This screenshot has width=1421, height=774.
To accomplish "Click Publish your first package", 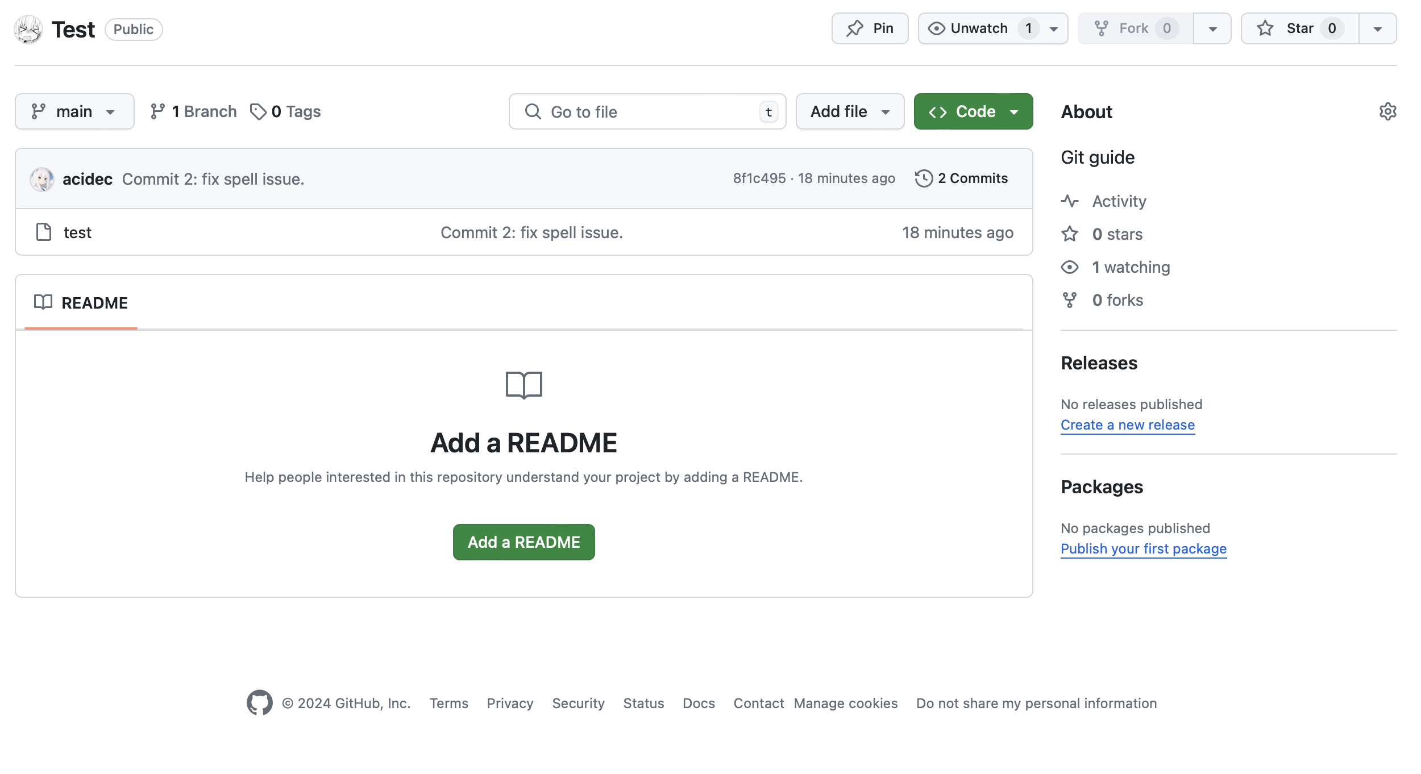I will (x=1144, y=549).
